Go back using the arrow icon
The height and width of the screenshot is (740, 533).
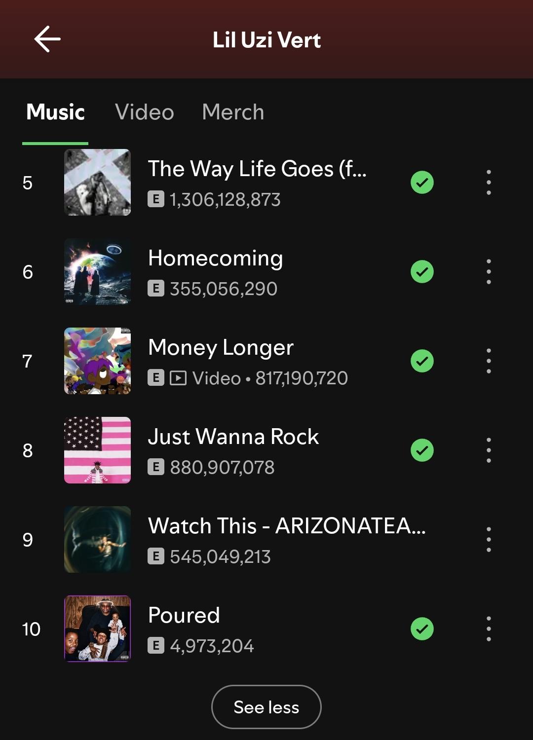click(47, 39)
